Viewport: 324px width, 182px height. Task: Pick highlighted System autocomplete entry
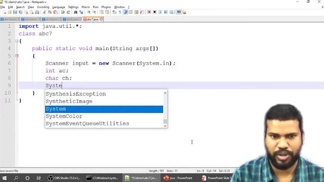[x=104, y=109]
